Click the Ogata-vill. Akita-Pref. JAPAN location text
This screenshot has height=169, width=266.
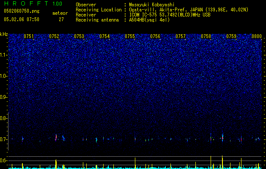pyautogui.click(x=189, y=10)
